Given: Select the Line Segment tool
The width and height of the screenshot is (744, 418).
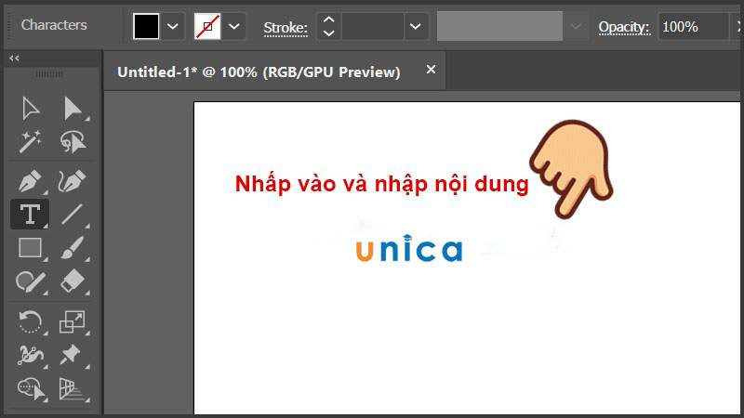Looking at the screenshot, I should click(x=73, y=215).
